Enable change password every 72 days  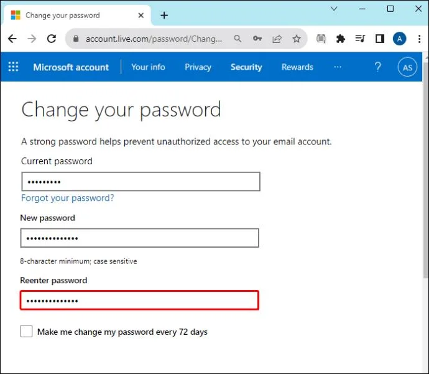pos(26,331)
